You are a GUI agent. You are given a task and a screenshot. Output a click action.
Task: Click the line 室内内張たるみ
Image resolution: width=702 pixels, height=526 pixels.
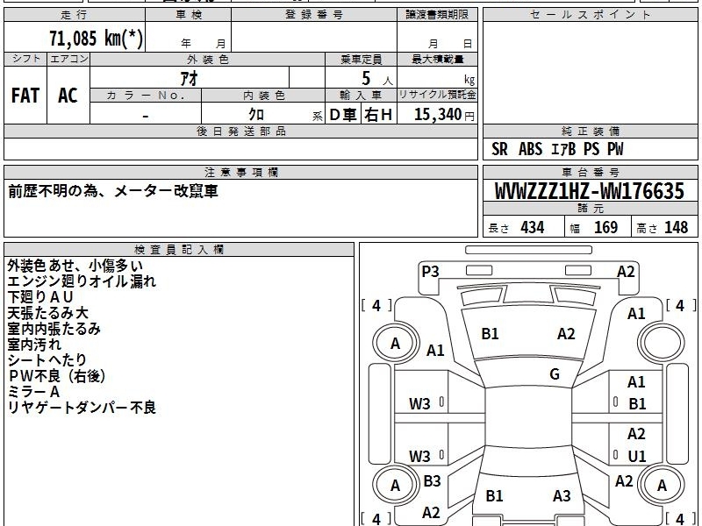pos(54,329)
